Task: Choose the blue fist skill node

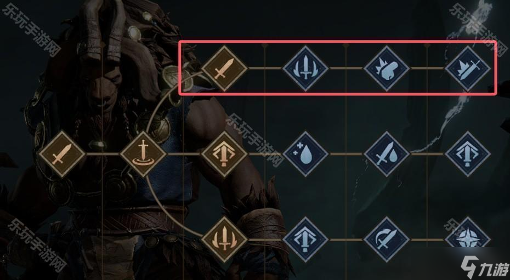Action: 387,68
